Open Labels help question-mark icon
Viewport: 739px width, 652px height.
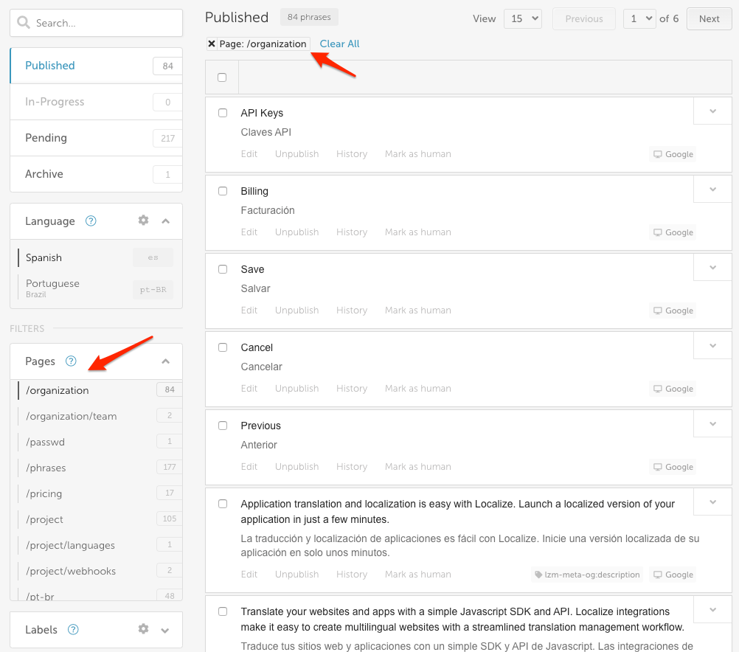point(73,629)
